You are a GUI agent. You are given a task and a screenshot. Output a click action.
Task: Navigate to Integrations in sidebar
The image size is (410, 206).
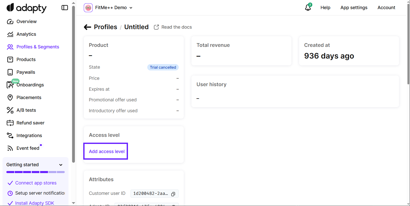tap(29, 136)
